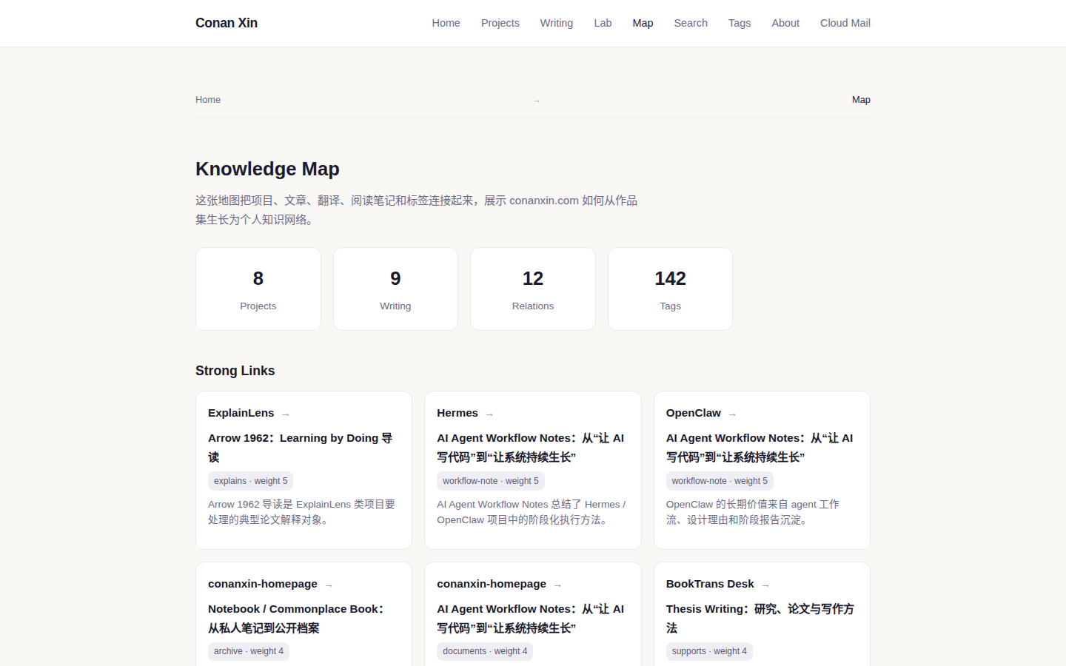Click the archive · weight 4 badge
1066x666 pixels.
(x=249, y=651)
